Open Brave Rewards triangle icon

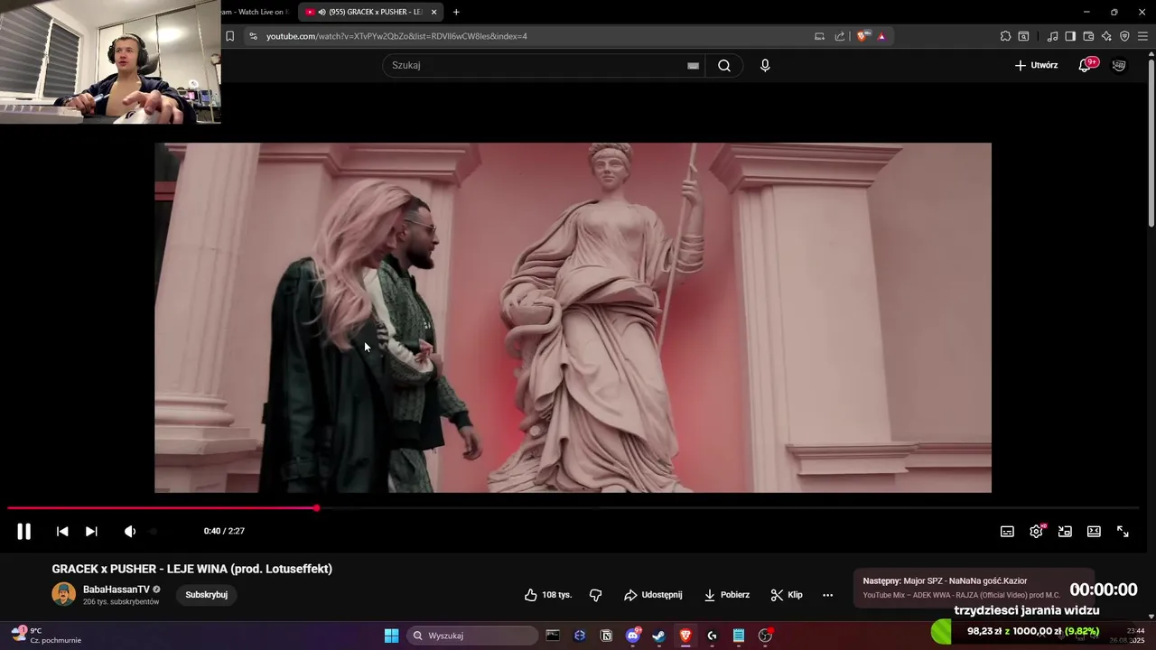(881, 36)
